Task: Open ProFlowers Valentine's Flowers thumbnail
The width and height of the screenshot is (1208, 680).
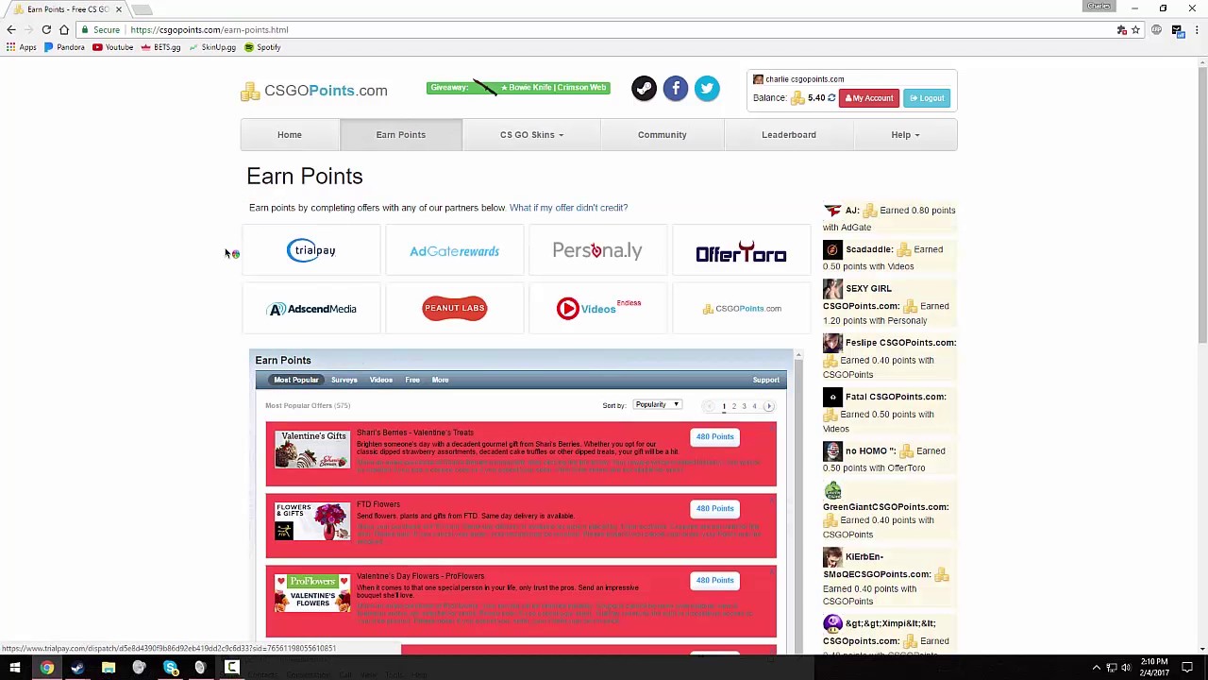Action: coord(312,592)
